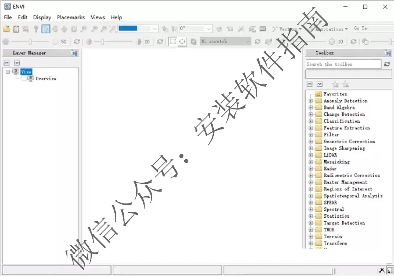This screenshot has width=394, height=276.
Task: Open the histogram stretch dialog icon
Action: [194, 42]
